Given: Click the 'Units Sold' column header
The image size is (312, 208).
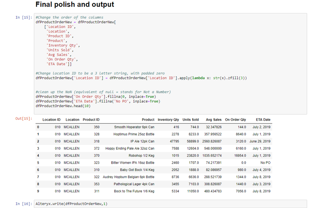Looking at the screenshot, I should [191, 120].
